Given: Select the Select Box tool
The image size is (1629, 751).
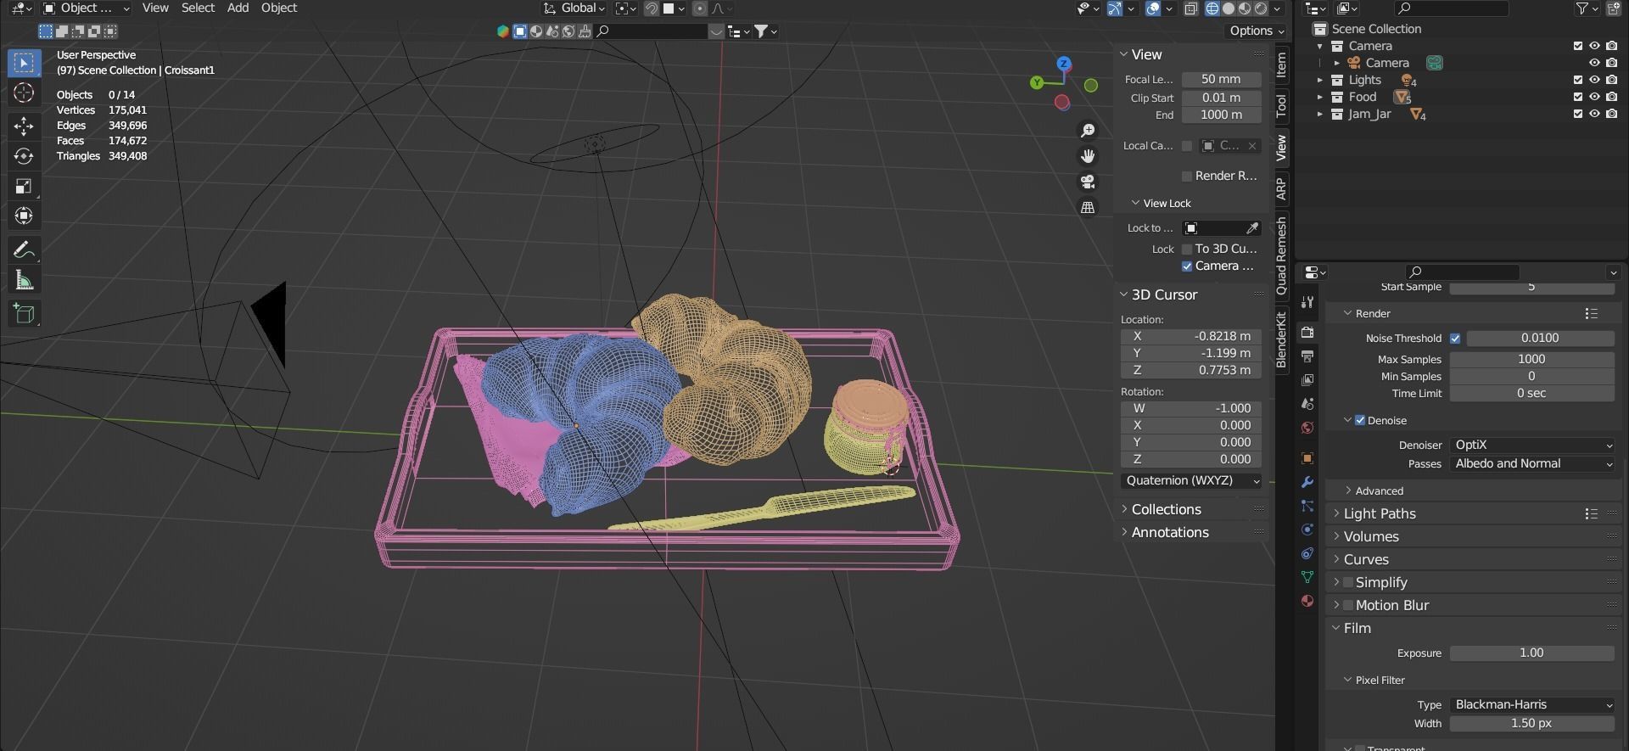Looking at the screenshot, I should click(x=24, y=63).
